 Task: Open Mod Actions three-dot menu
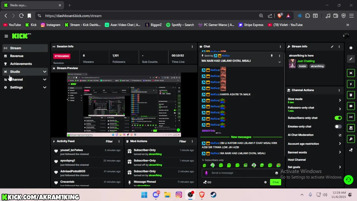pos(192,142)
